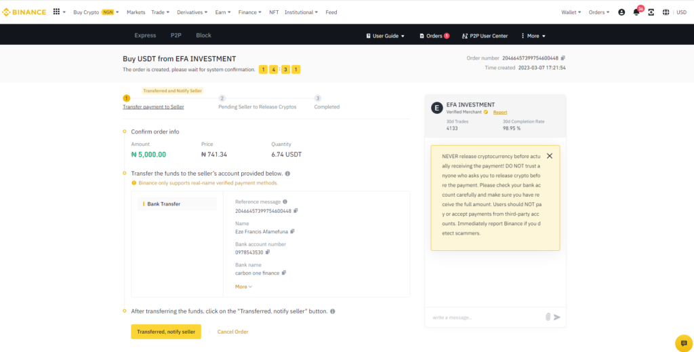Expand the Derivatives menu

[192, 12]
